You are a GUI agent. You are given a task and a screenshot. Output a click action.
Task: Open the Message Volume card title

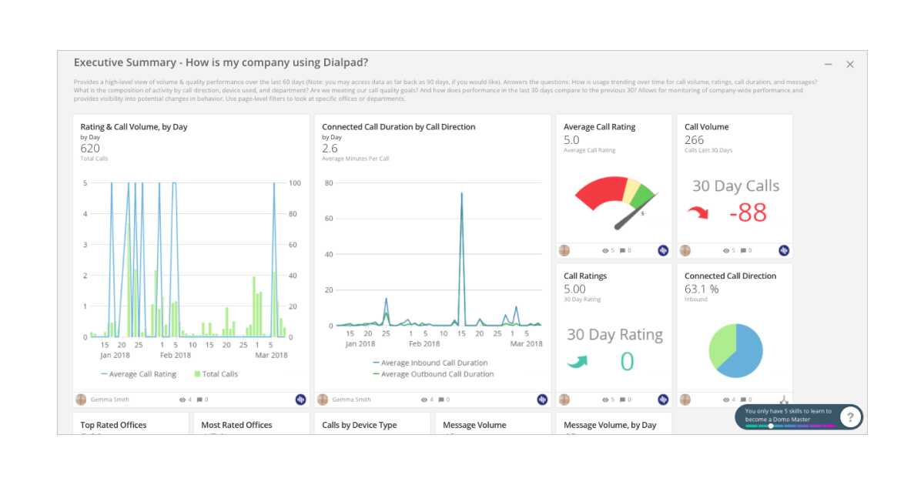click(475, 425)
